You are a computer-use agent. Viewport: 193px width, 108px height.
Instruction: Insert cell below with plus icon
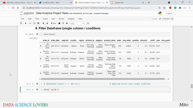[x=26, y=23]
